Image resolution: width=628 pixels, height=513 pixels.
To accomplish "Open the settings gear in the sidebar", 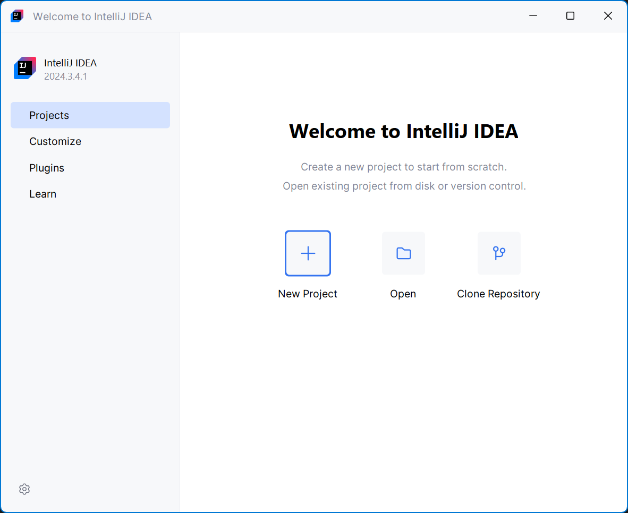I will (24, 489).
